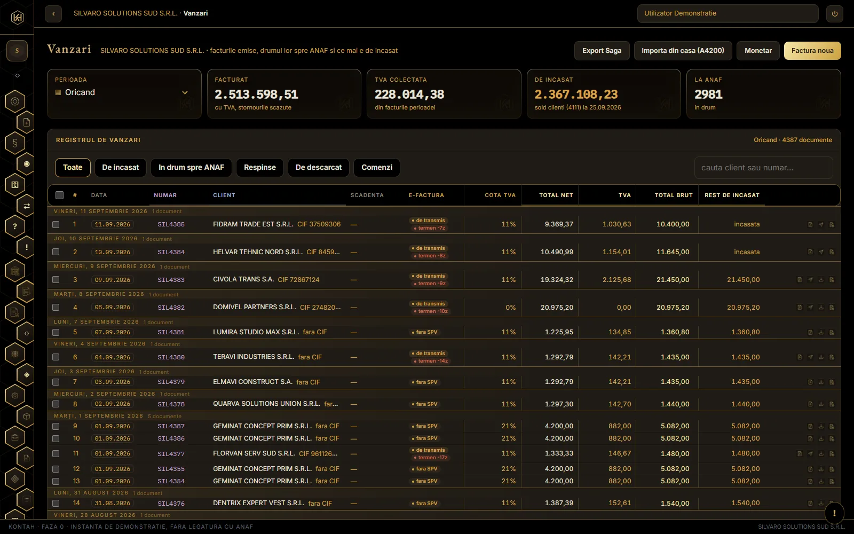Click the power icon in the top bar
Viewport: 854px width, 534px height.
835,14
